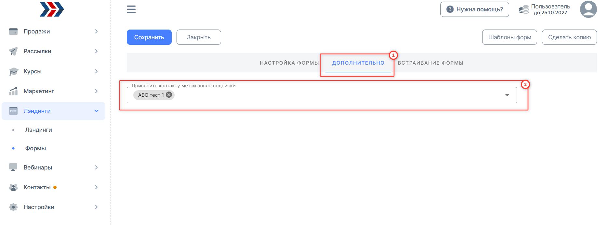Open the Вебинары menu label
The height and width of the screenshot is (225, 608).
tap(38, 168)
